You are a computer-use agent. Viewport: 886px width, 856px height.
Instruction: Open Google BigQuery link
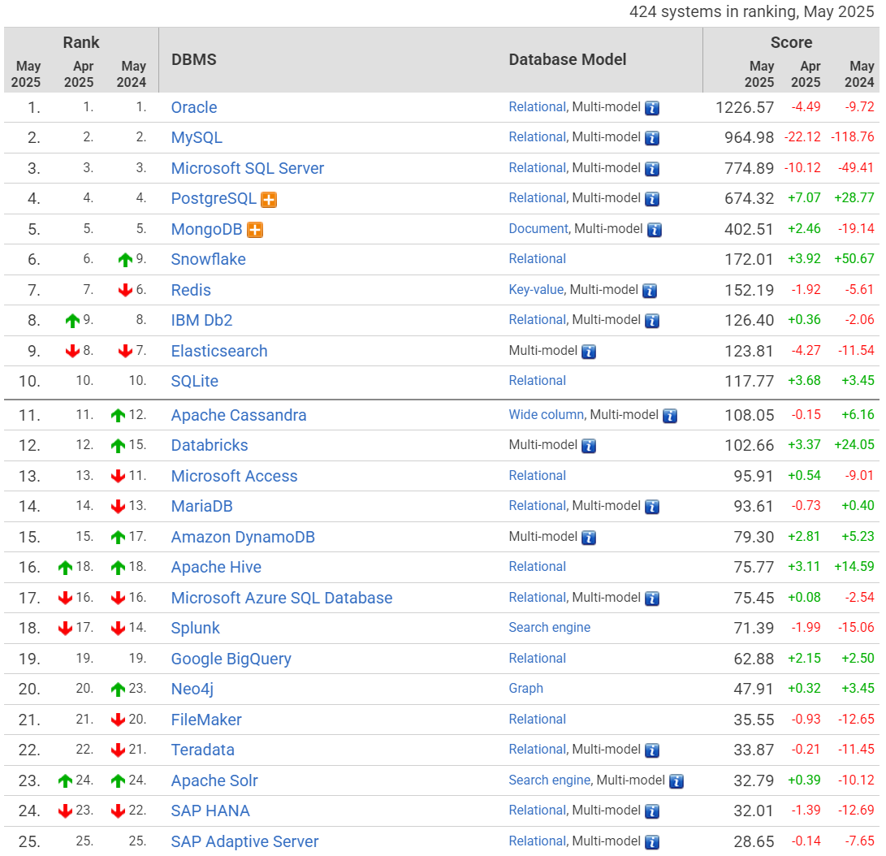(231, 659)
